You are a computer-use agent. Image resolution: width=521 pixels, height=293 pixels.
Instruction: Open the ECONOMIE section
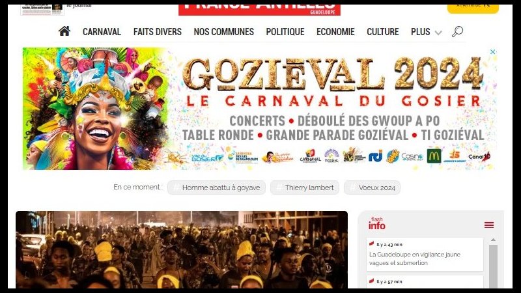(335, 32)
